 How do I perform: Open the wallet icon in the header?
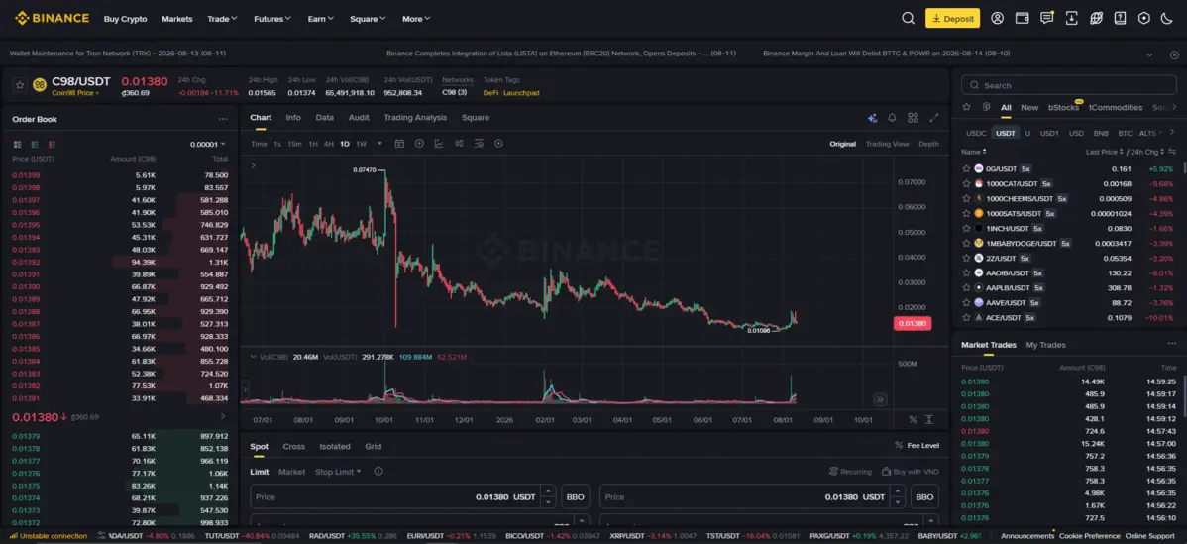coord(1022,18)
